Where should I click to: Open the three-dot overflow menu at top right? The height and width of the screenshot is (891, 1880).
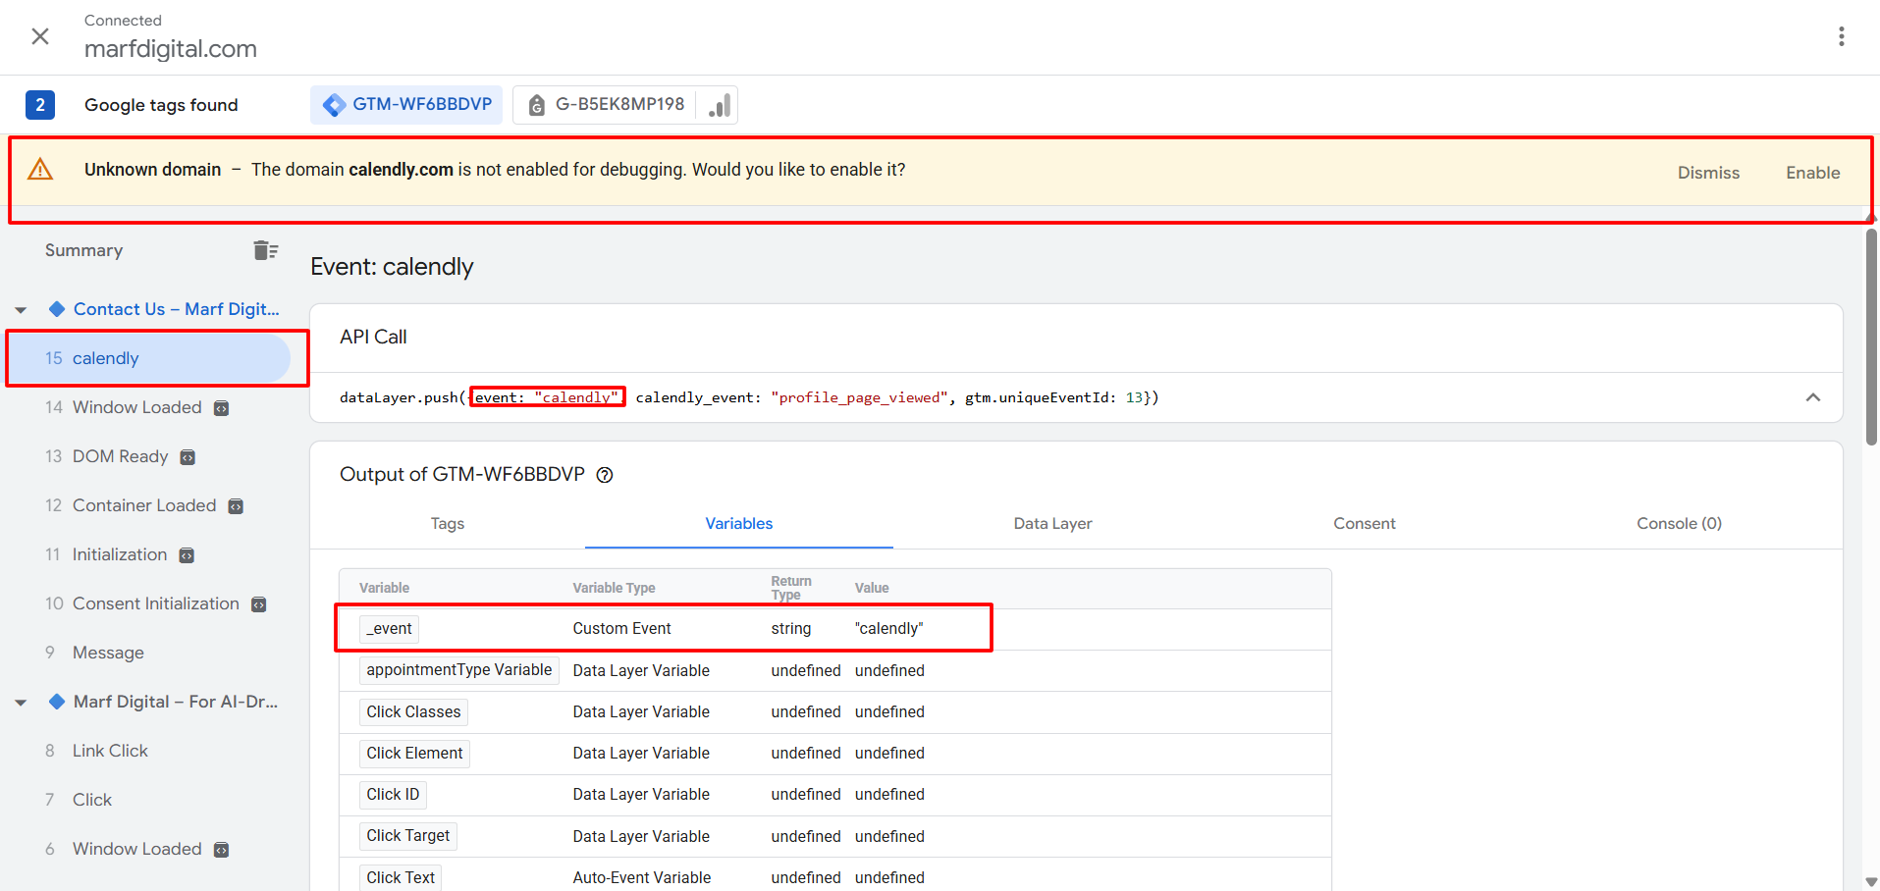(1842, 36)
